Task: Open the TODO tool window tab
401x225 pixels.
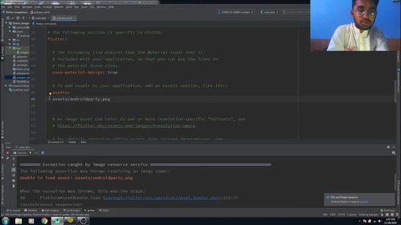Action: click(104, 211)
